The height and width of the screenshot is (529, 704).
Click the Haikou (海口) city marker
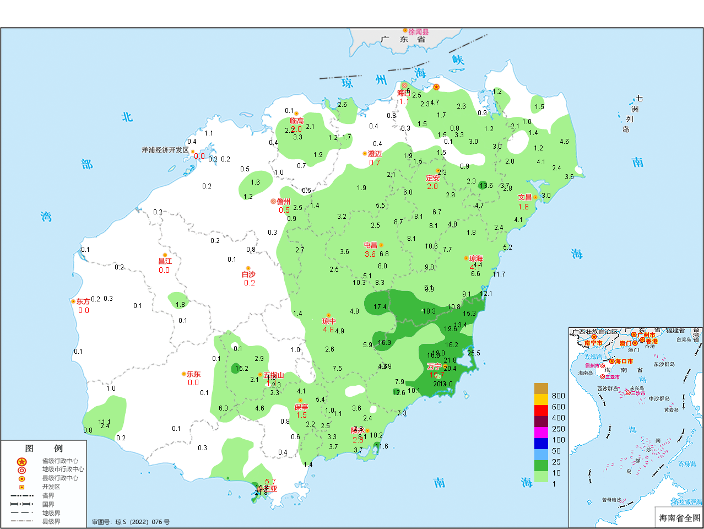coord(404,85)
